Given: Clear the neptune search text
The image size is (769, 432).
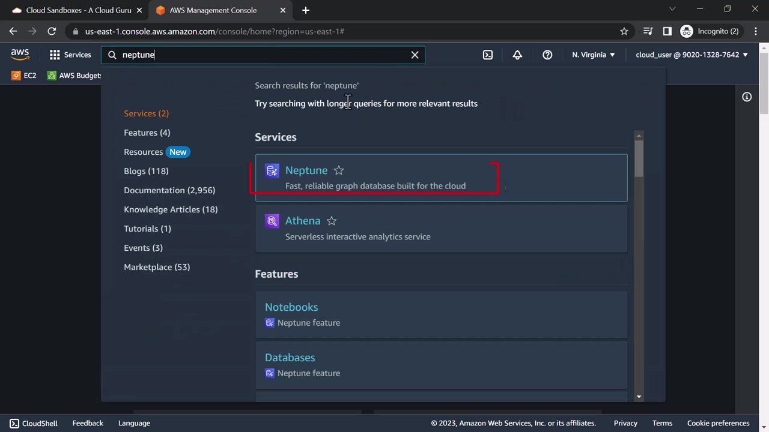Looking at the screenshot, I should tap(415, 55).
